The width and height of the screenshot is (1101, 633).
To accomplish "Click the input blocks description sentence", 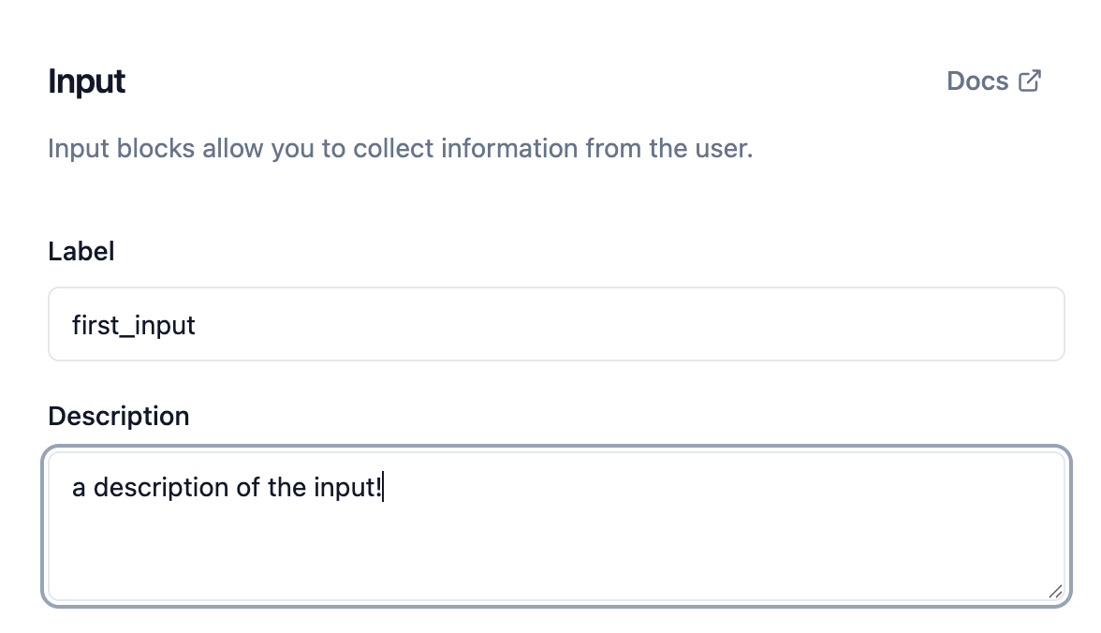I will point(400,148).
